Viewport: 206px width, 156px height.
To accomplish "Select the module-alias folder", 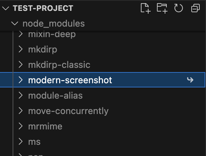I will click(103, 95).
